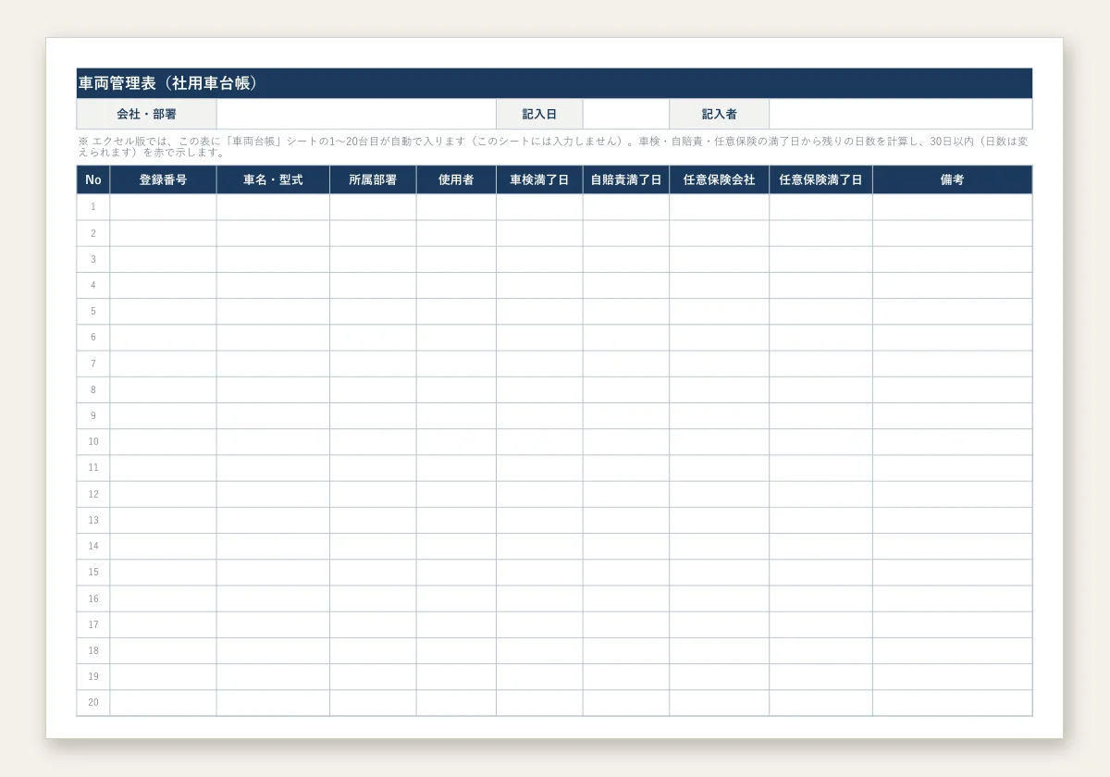Select row number 3 in the No column
This screenshot has height=777, width=1110.
93,259
